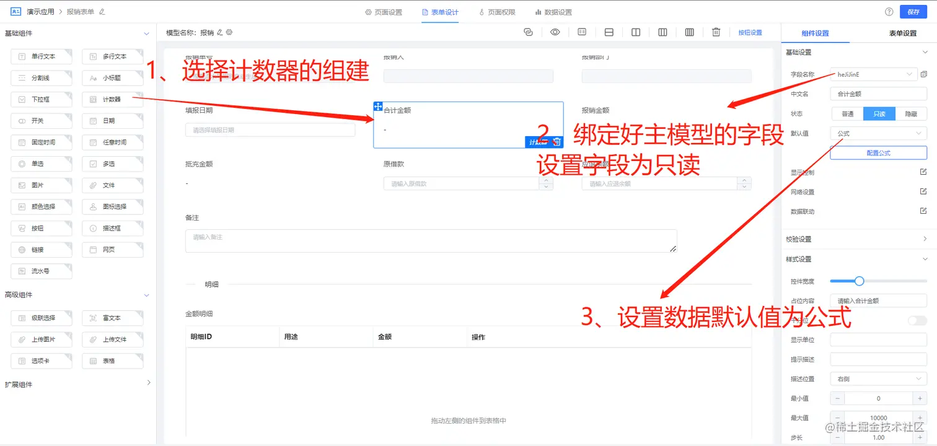Select the 表格 table component

pos(112,361)
